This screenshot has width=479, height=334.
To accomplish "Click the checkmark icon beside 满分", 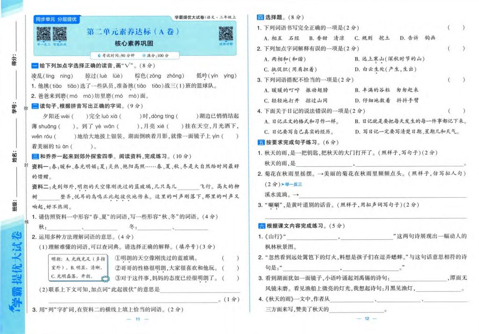I will [x=144, y=56].
